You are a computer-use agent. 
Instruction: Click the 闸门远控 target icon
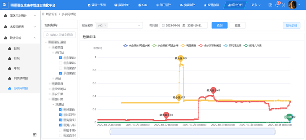click(157, 5)
